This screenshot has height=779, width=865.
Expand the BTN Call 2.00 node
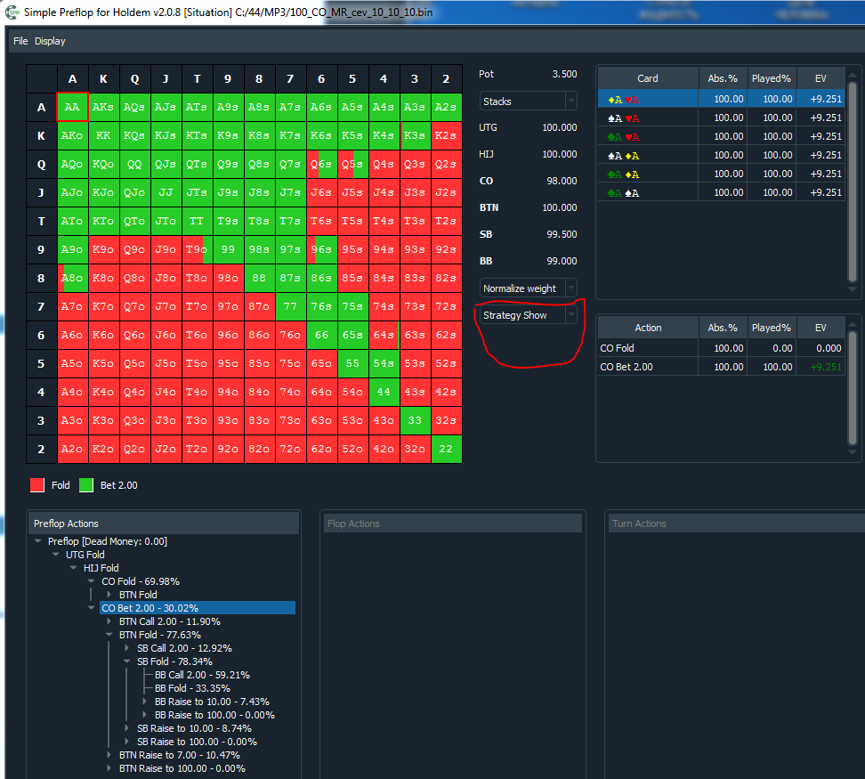coord(109,621)
